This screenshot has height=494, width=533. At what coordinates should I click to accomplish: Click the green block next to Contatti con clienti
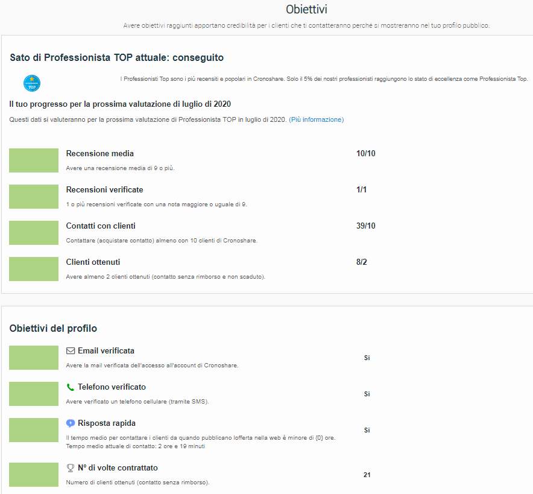point(34,233)
